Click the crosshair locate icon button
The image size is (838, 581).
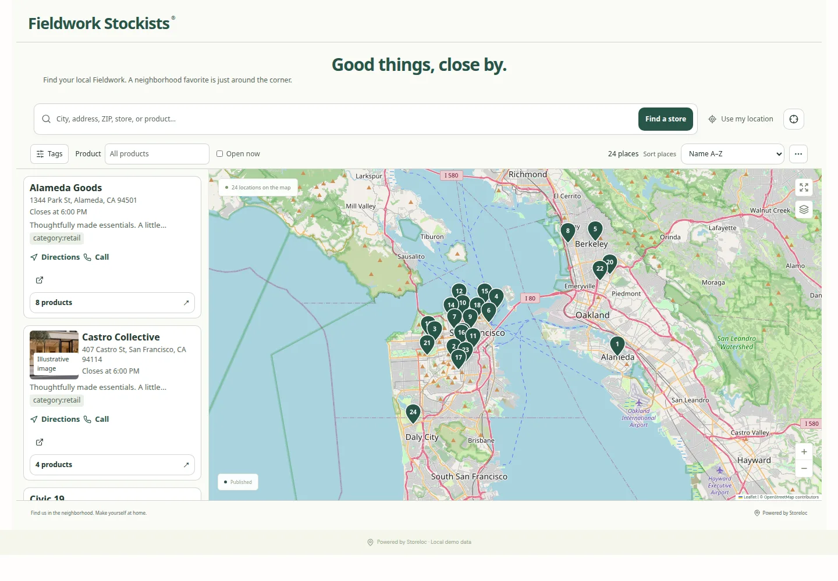[794, 119]
